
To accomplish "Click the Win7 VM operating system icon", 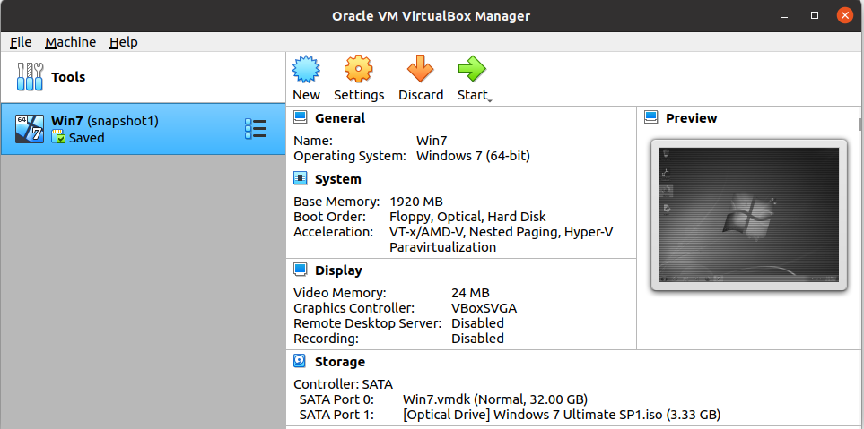I will tap(31, 129).
